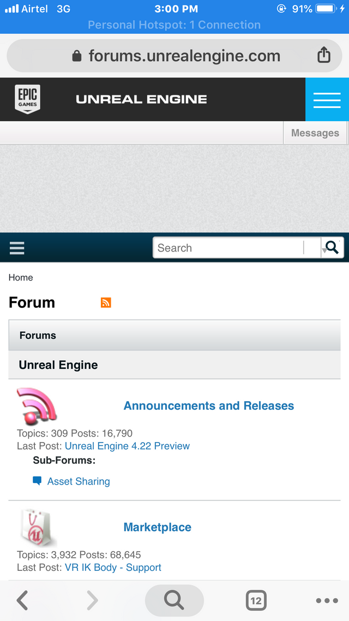Click the 'Topics: 309 Posts: 16,790' text
Viewport: 349px width, 621px height.
coord(74,433)
